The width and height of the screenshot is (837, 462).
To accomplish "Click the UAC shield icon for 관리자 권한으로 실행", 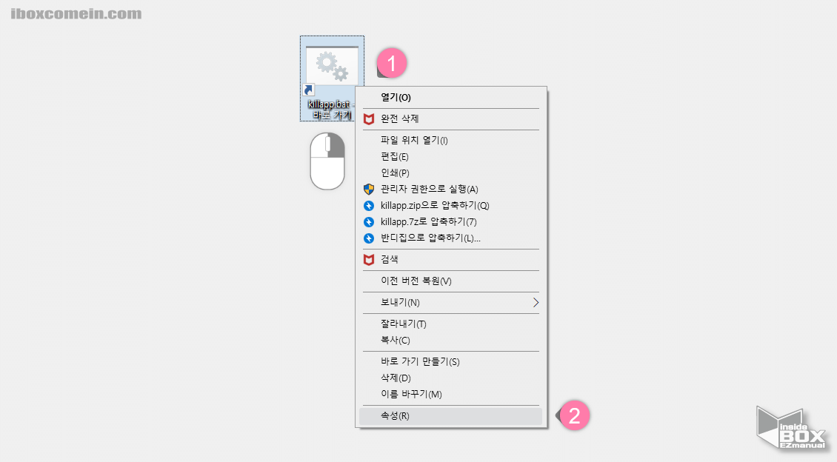I will (368, 189).
